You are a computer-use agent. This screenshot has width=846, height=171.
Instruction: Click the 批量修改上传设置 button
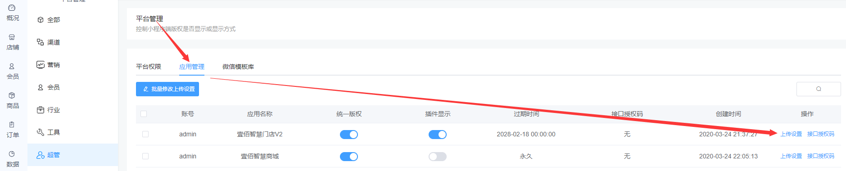click(x=167, y=89)
